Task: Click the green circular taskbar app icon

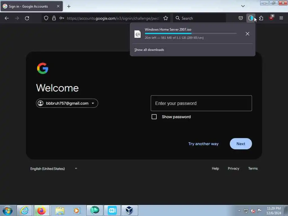Action: pos(95,210)
